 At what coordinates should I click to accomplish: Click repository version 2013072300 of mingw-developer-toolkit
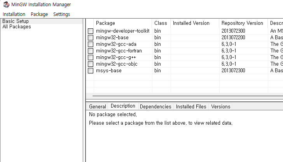[233, 31]
